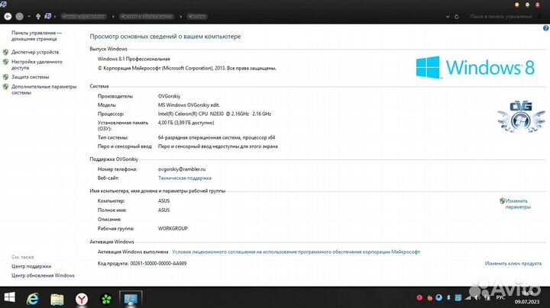Click shield icon beside 'Изменить параметры'
The width and height of the screenshot is (550, 308).
point(503,201)
